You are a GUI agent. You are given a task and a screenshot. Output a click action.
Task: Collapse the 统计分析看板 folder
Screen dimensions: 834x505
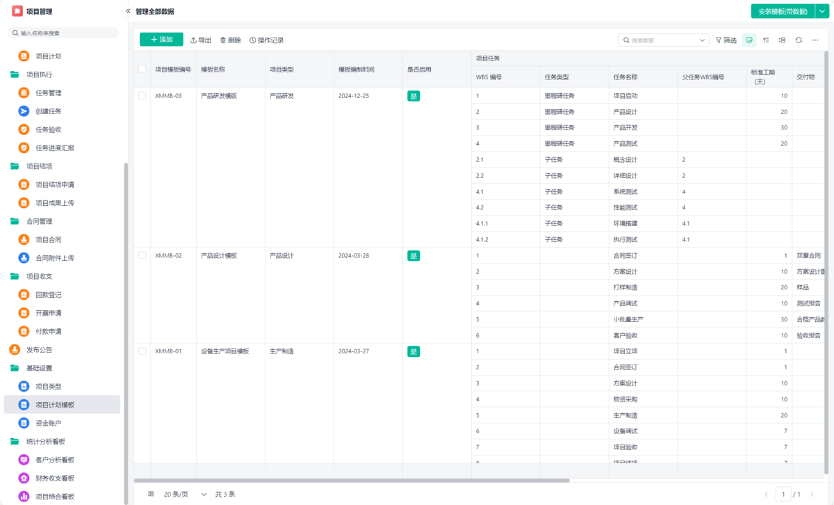38,441
